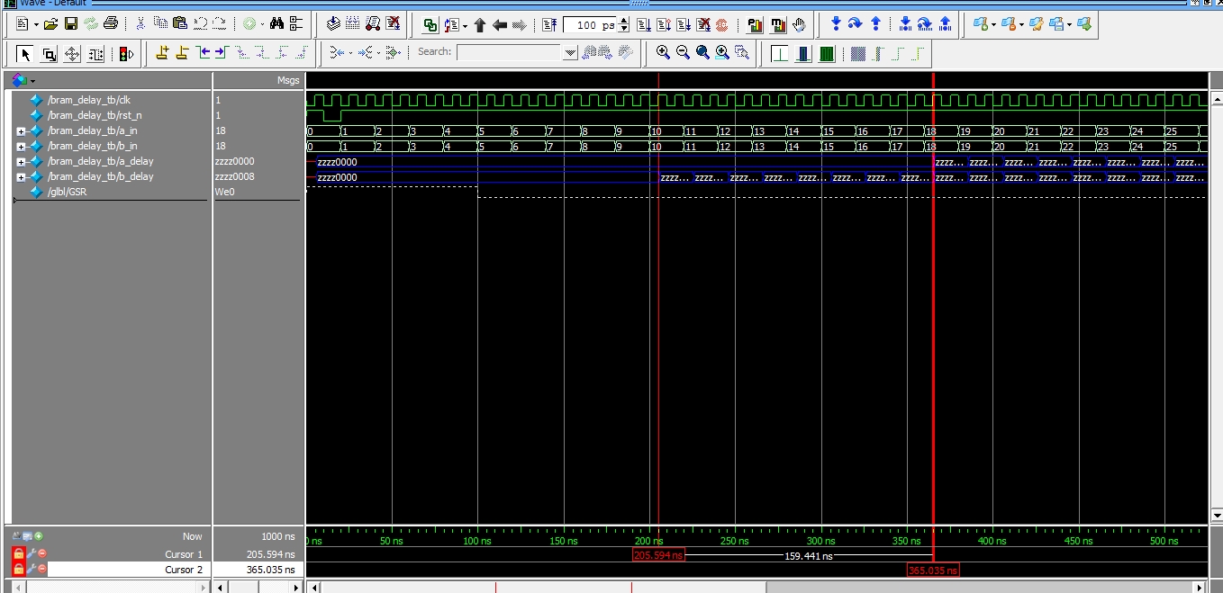Click in the run length 100 ps field

tap(590, 25)
